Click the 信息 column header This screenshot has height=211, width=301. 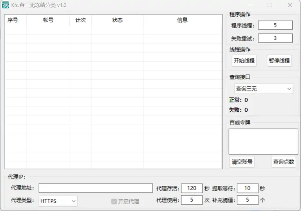click(x=182, y=20)
